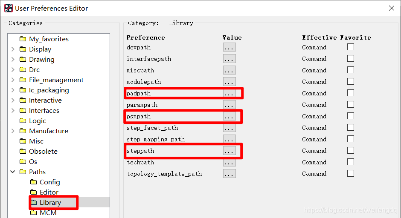Expand the Ic_packaging category

tap(13, 90)
